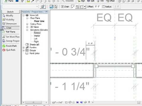
Task: Open the Interior elevation view
Action: [37, 36]
